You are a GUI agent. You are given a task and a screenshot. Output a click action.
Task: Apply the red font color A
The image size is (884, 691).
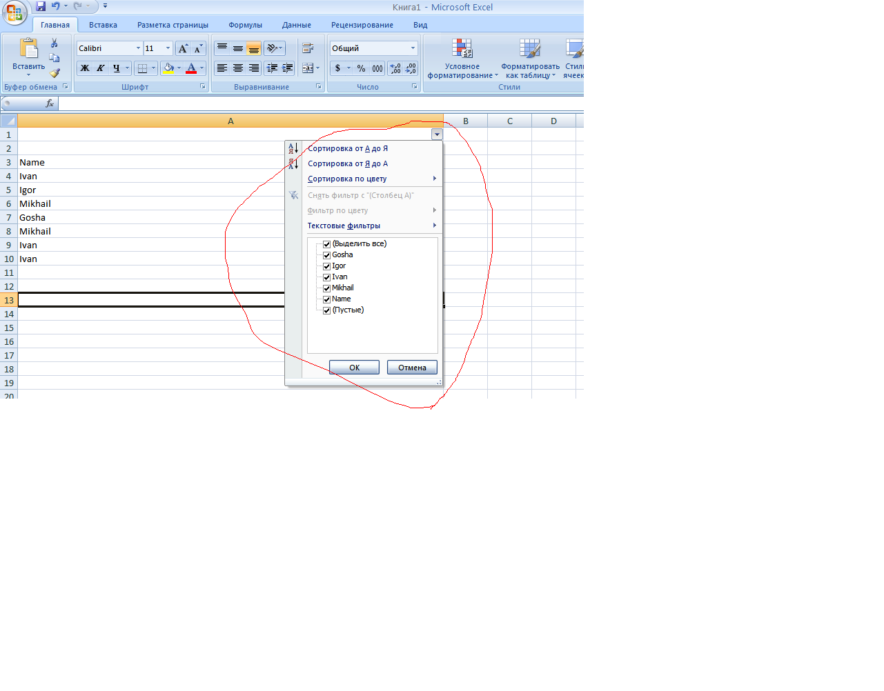(x=191, y=68)
